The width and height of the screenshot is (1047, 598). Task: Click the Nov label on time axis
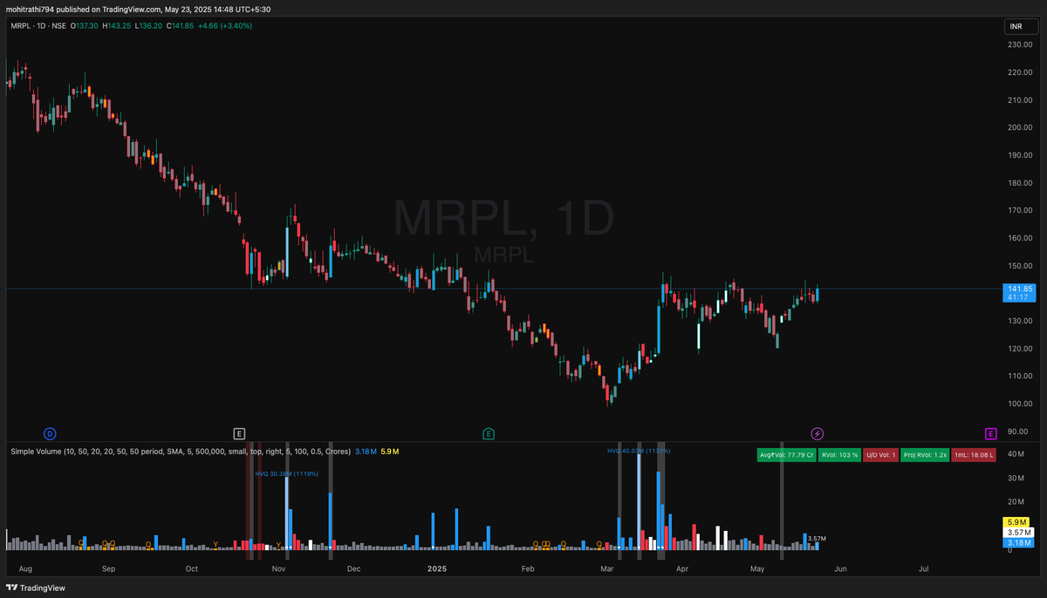point(278,568)
